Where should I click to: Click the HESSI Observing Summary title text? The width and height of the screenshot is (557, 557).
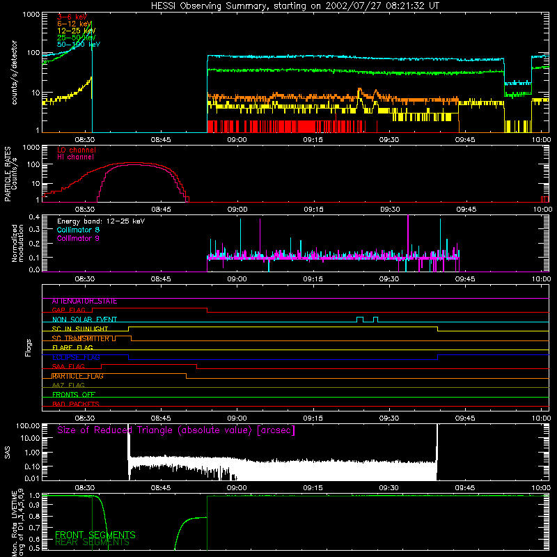[x=295, y=6]
